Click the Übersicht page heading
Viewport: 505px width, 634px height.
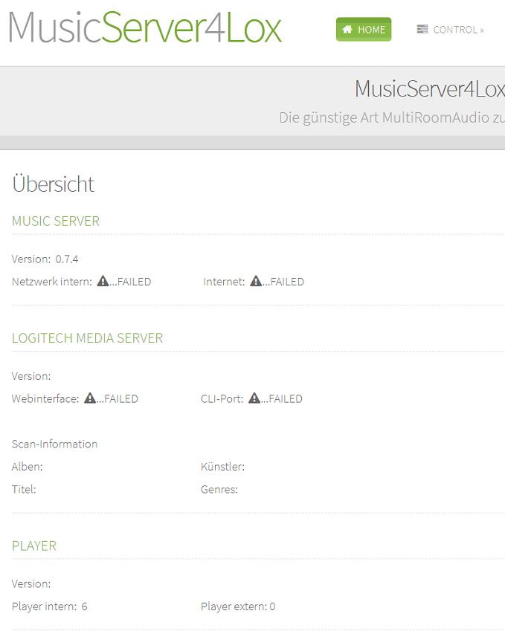pyautogui.click(x=54, y=184)
